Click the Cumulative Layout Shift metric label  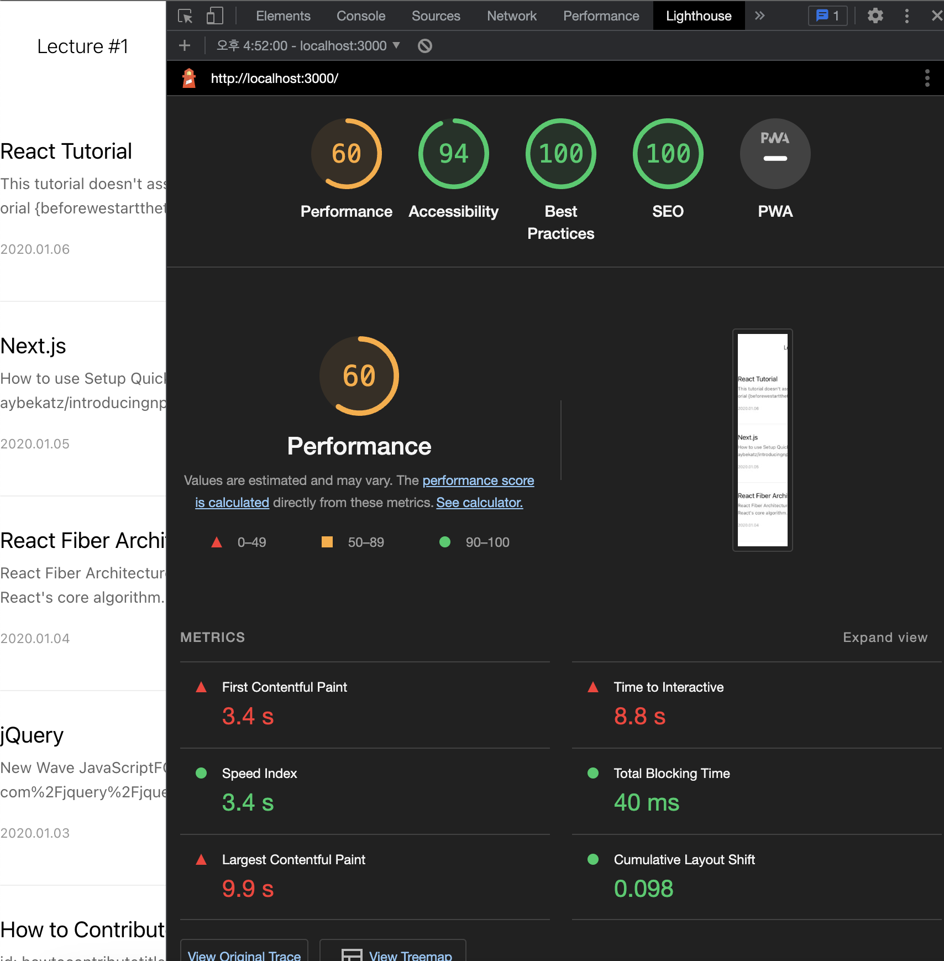coord(684,860)
